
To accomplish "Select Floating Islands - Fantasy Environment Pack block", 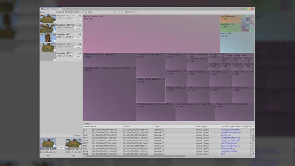I will (110, 94).
